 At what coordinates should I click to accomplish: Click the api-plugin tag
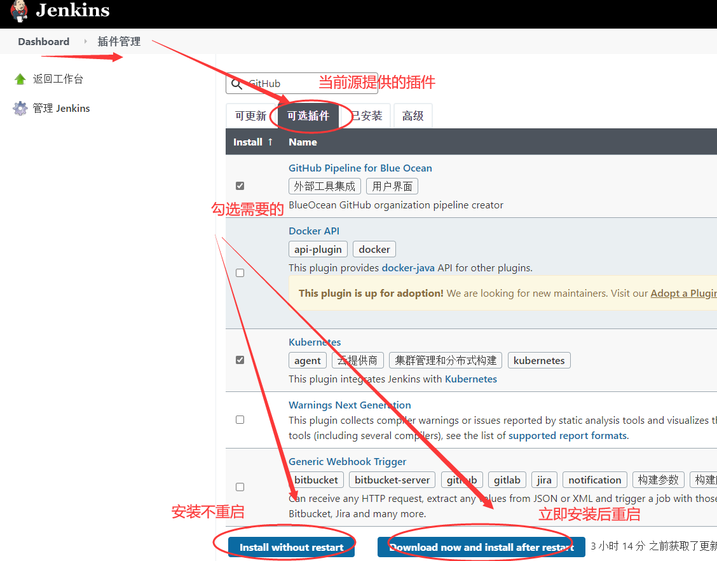[x=318, y=249]
